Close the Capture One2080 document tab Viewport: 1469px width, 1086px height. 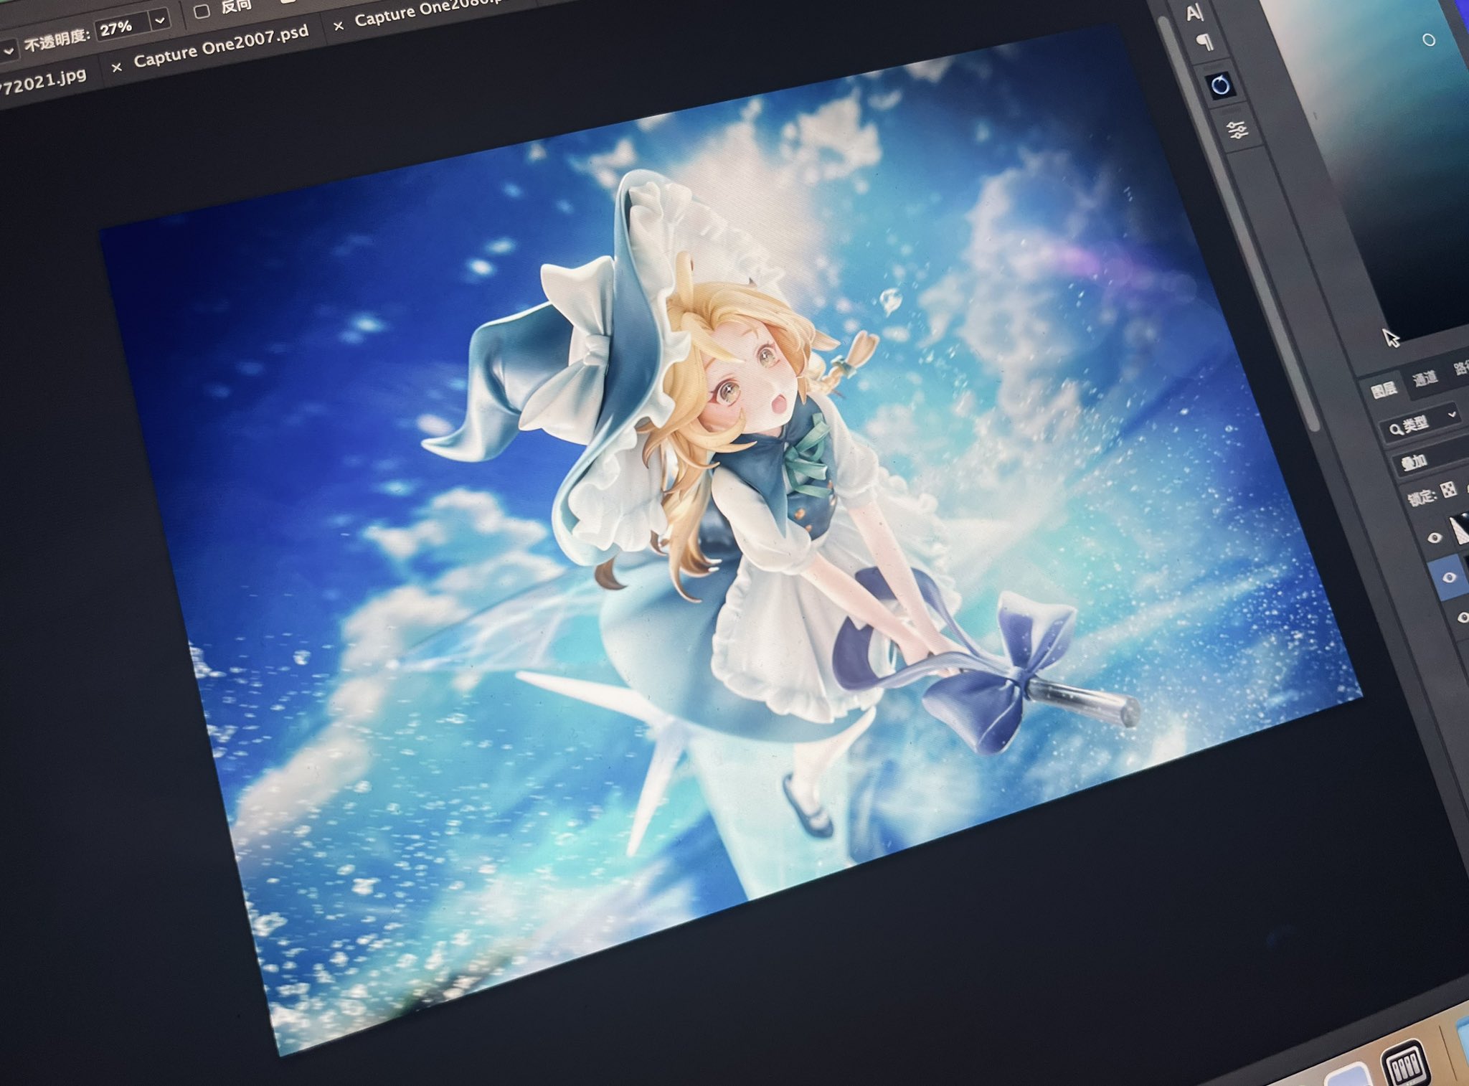click(x=339, y=25)
